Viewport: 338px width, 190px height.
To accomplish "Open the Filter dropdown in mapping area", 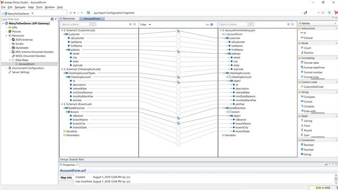I will pyautogui.click(x=146, y=25).
